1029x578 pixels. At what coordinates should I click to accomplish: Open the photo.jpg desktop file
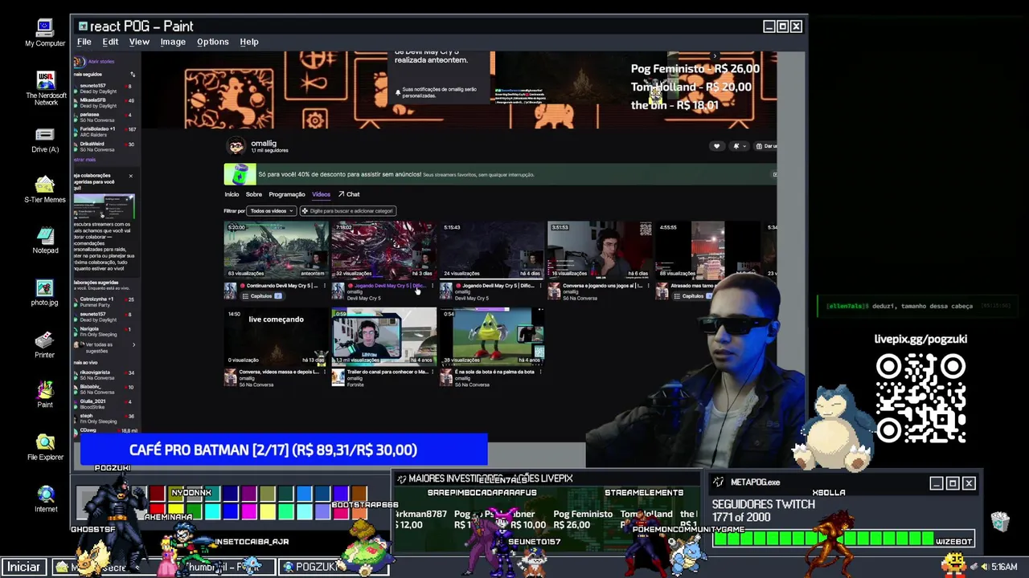tap(45, 293)
